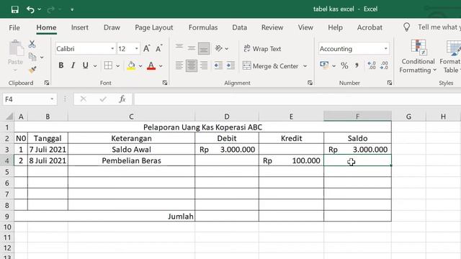Switch to the Data tab
This screenshot has height=259, width=461.
click(239, 27)
